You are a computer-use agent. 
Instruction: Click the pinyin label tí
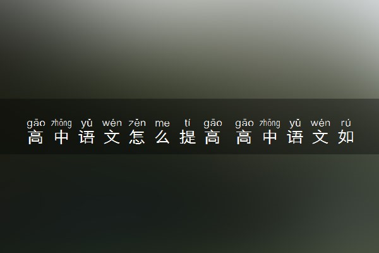pyautogui.click(x=188, y=123)
